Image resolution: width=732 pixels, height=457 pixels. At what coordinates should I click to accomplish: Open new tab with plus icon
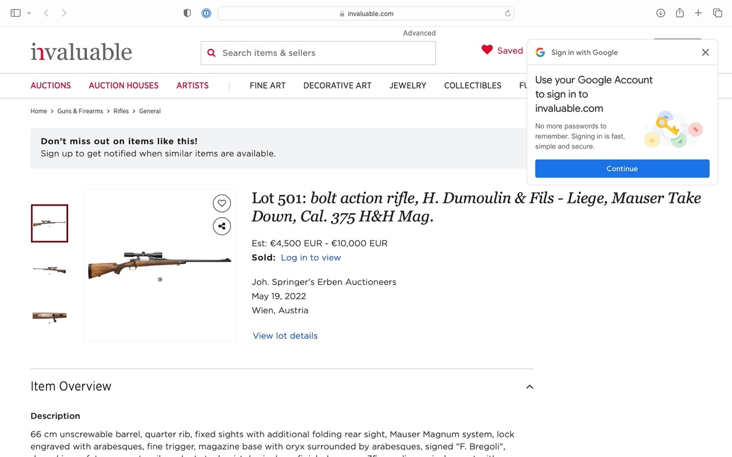698,13
